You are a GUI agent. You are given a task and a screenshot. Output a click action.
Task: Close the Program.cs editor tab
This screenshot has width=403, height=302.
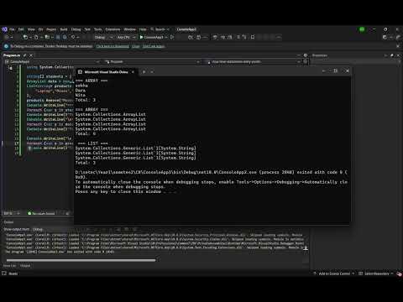tap(31, 55)
